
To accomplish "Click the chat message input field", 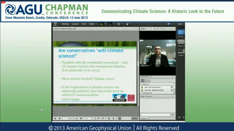I will 155,115.
